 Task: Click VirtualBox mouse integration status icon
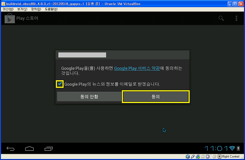coord(214,157)
